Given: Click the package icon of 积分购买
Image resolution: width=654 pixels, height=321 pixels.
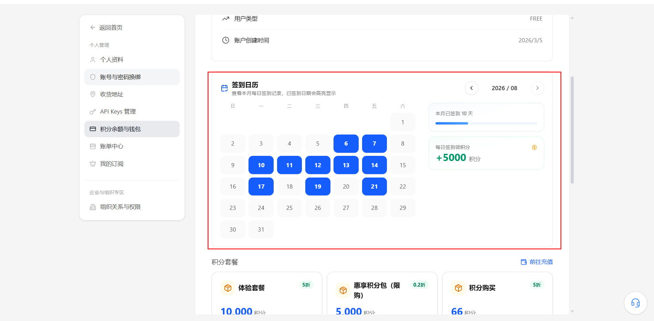Looking at the screenshot, I should point(458,288).
